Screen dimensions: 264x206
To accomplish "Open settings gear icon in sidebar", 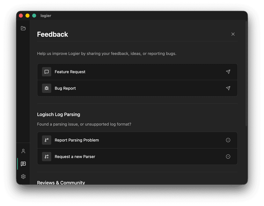I will [x=23, y=177].
